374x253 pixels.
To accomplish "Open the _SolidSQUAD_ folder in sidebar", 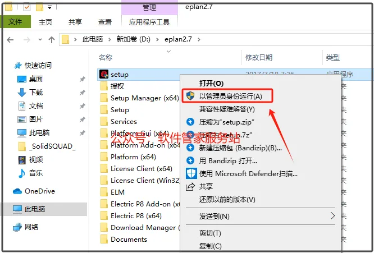I will (52, 146).
